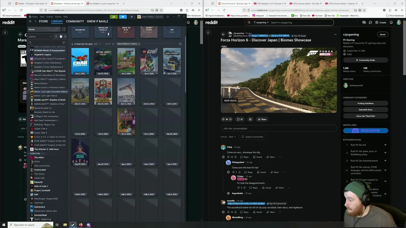This screenshot has width=406, height=228.
Task: Open Posting Guidelines bookmark
Action: coord(365,103)
